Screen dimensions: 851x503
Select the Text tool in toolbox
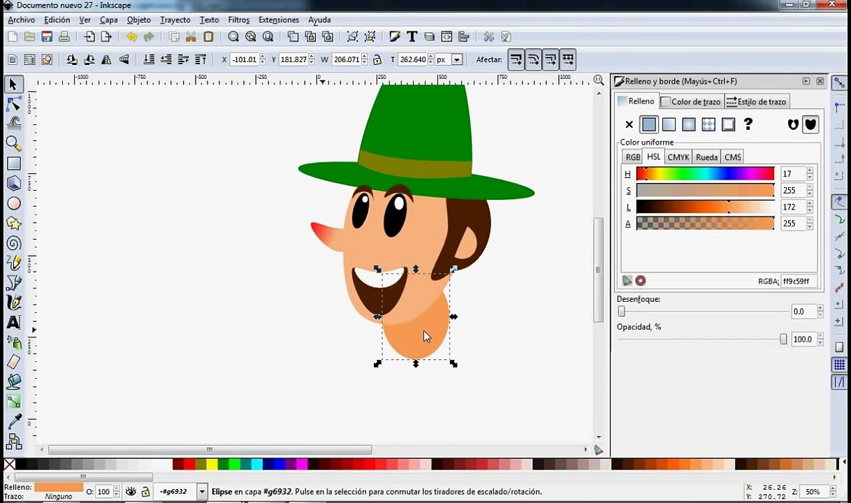[13, 322]
